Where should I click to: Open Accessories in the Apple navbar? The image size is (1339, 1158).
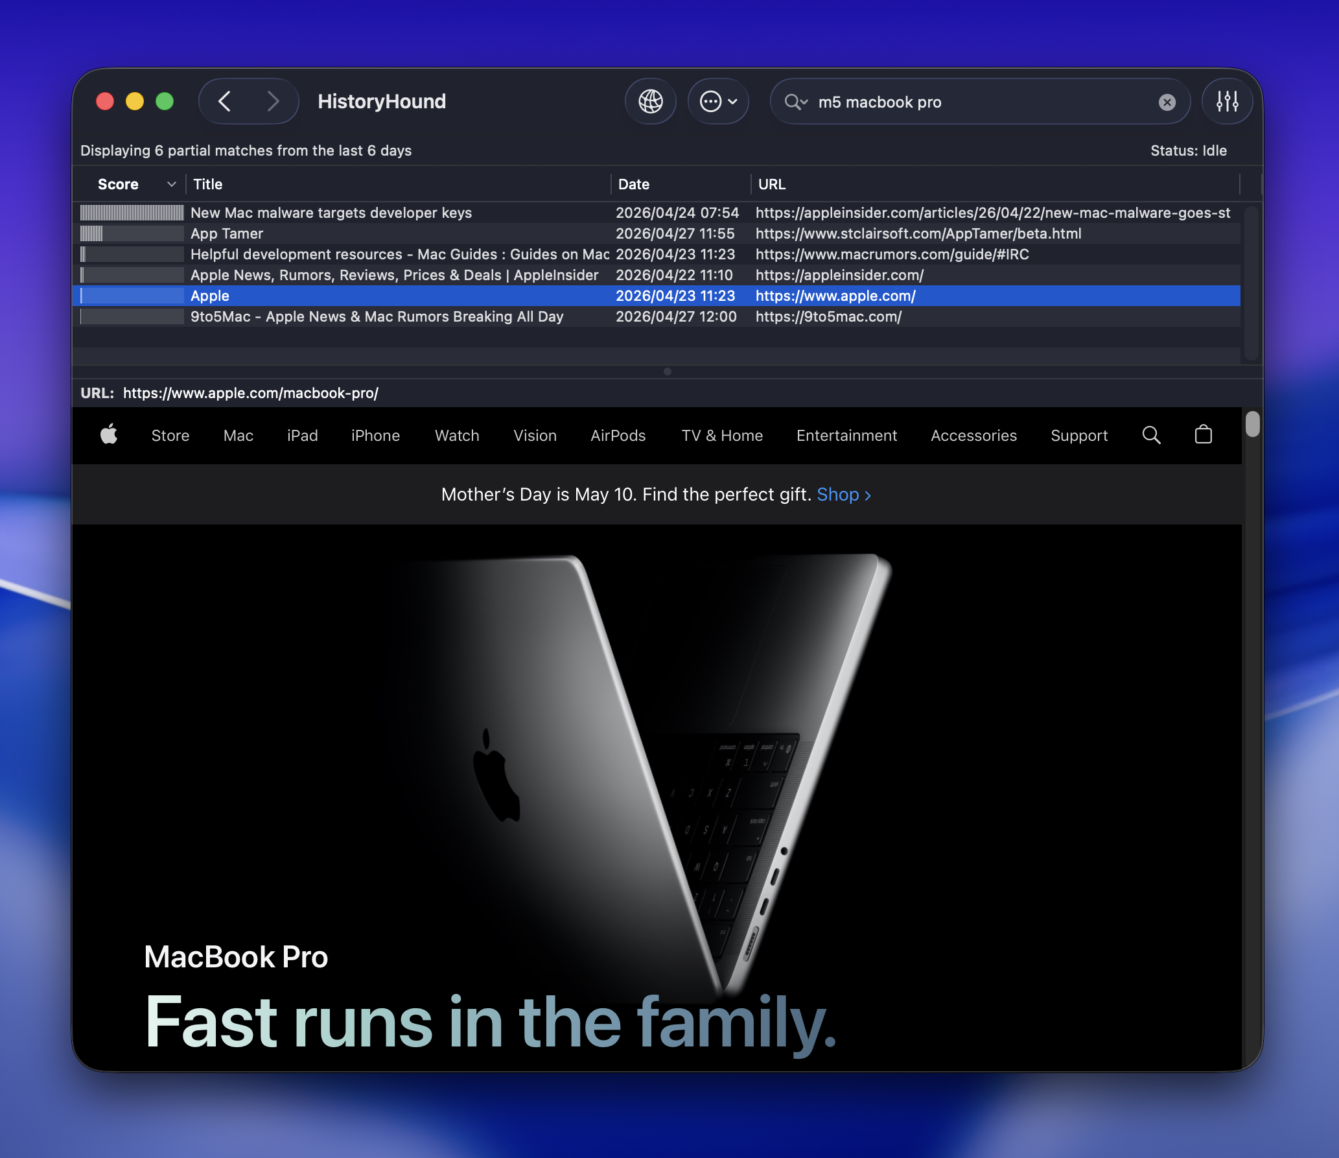[x=974, y=436]
